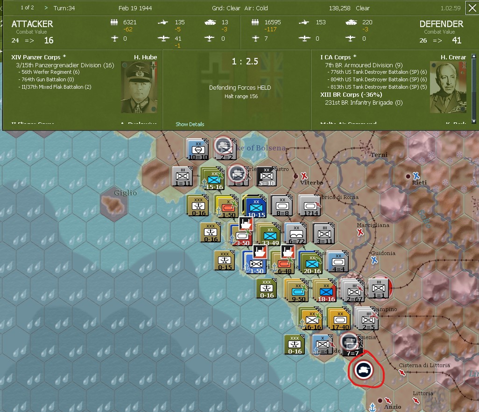Click the Marcigliana airfield marker
The image size is (479, 412).
(360, 232)
